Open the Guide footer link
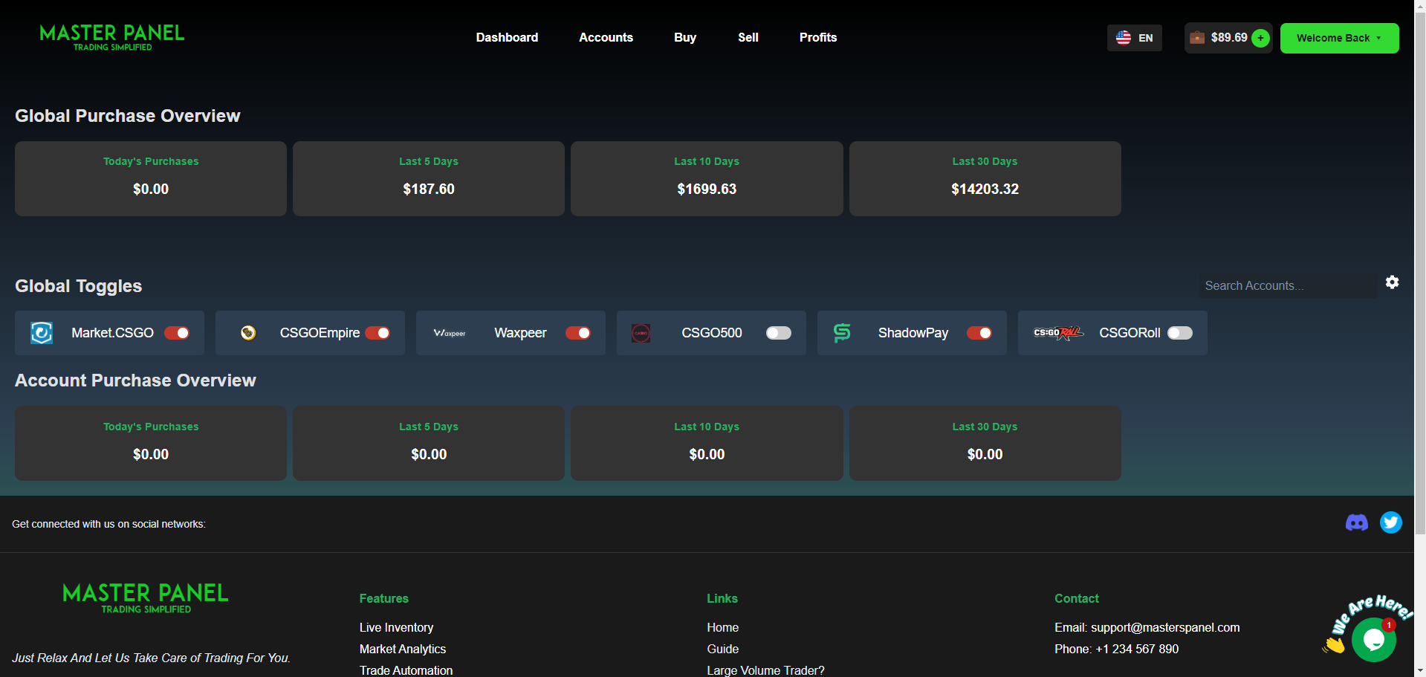 [x=723, y=649]
